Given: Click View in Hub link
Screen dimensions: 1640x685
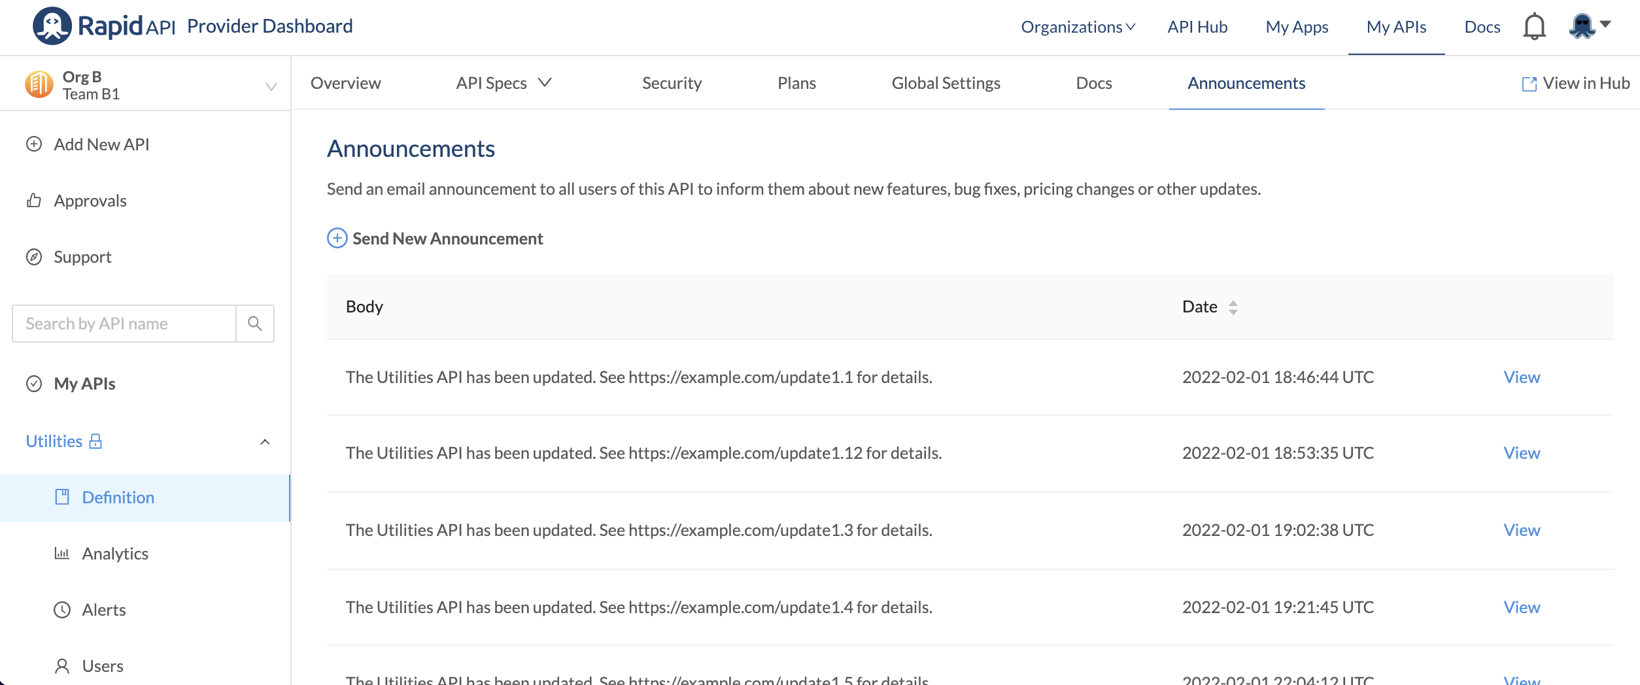Looking at the screenshot, I should tap(1586, 83).
